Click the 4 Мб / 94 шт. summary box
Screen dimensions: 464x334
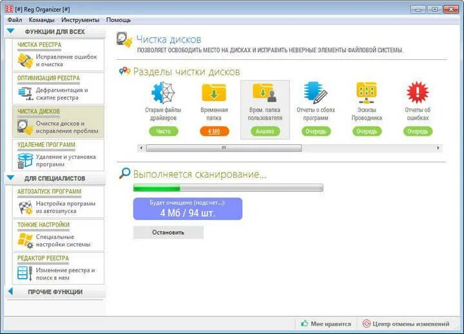[x=188, y=209]
